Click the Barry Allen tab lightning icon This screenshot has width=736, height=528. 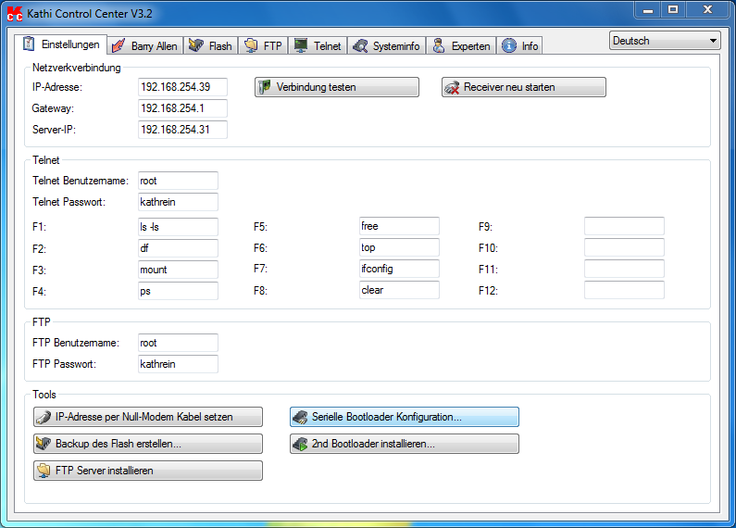pyautogui.click(x=119, y=45)
